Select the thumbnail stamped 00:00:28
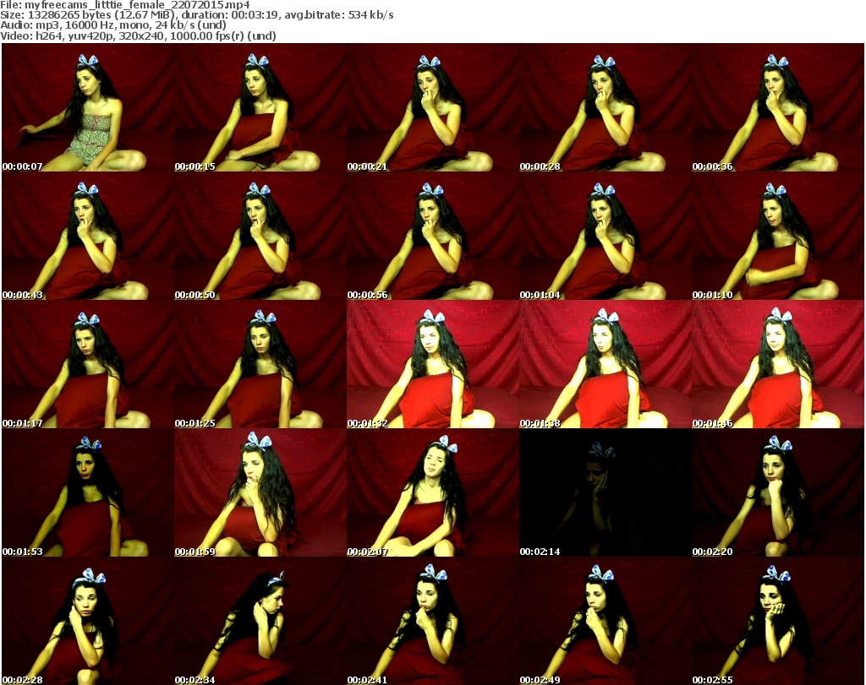866x685 pixels. (x=606, y=107)
